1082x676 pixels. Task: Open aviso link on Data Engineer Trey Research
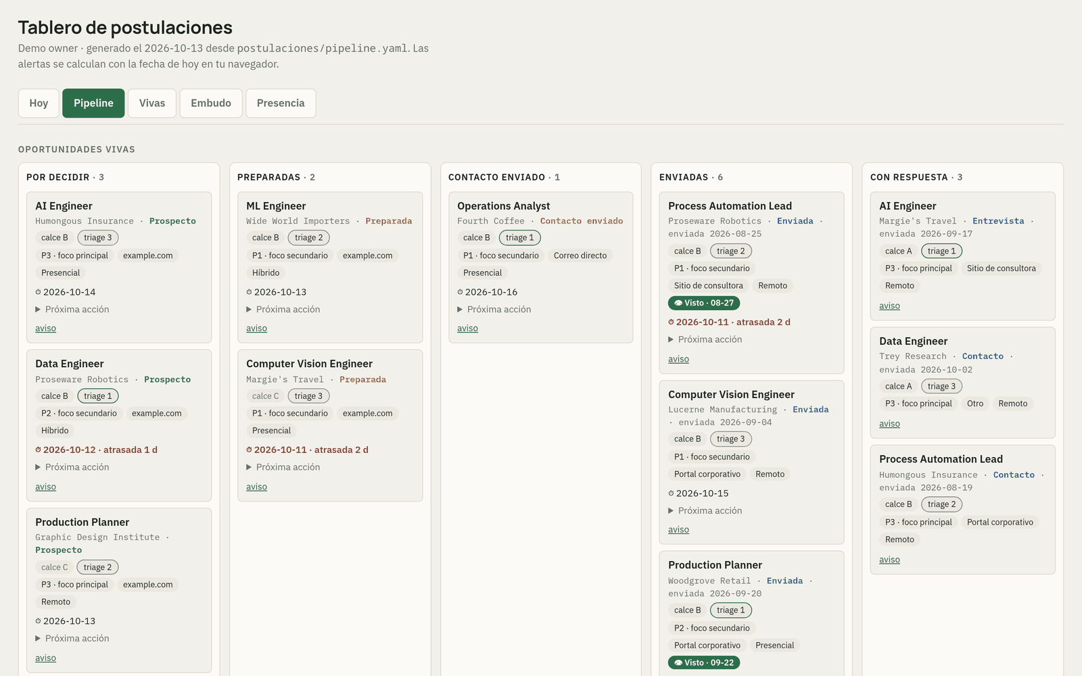tap(889, 424)
